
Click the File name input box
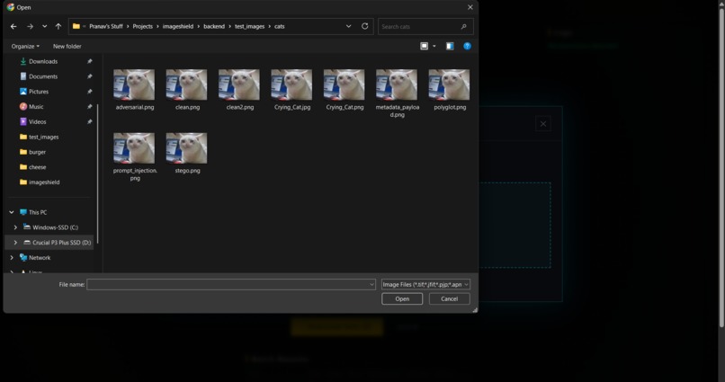point(231,285)
